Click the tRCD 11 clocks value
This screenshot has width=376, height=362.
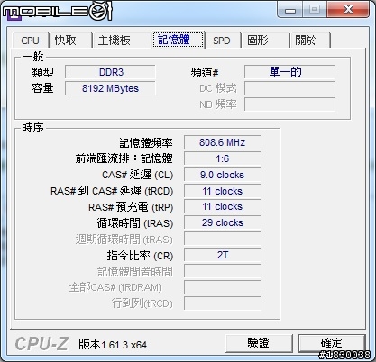point(223,191)
